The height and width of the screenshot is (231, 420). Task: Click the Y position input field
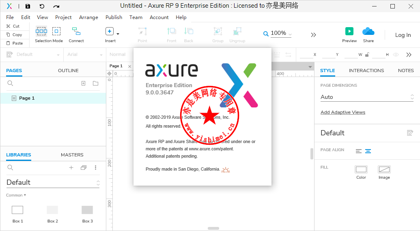pos(329,55)
